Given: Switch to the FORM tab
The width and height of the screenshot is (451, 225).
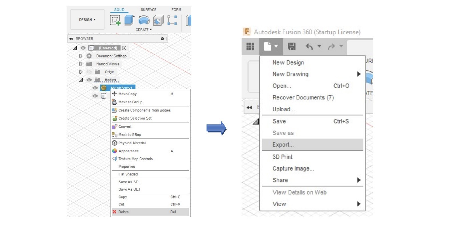Looking at the screenshot, I should pyautogui.click(x=176, y=10).
